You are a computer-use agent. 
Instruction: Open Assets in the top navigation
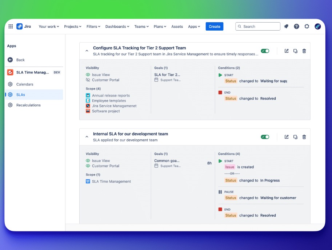(x=177, y=27)
